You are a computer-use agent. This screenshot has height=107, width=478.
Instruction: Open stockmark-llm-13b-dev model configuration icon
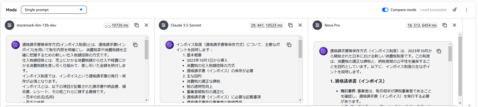(10, 25)
